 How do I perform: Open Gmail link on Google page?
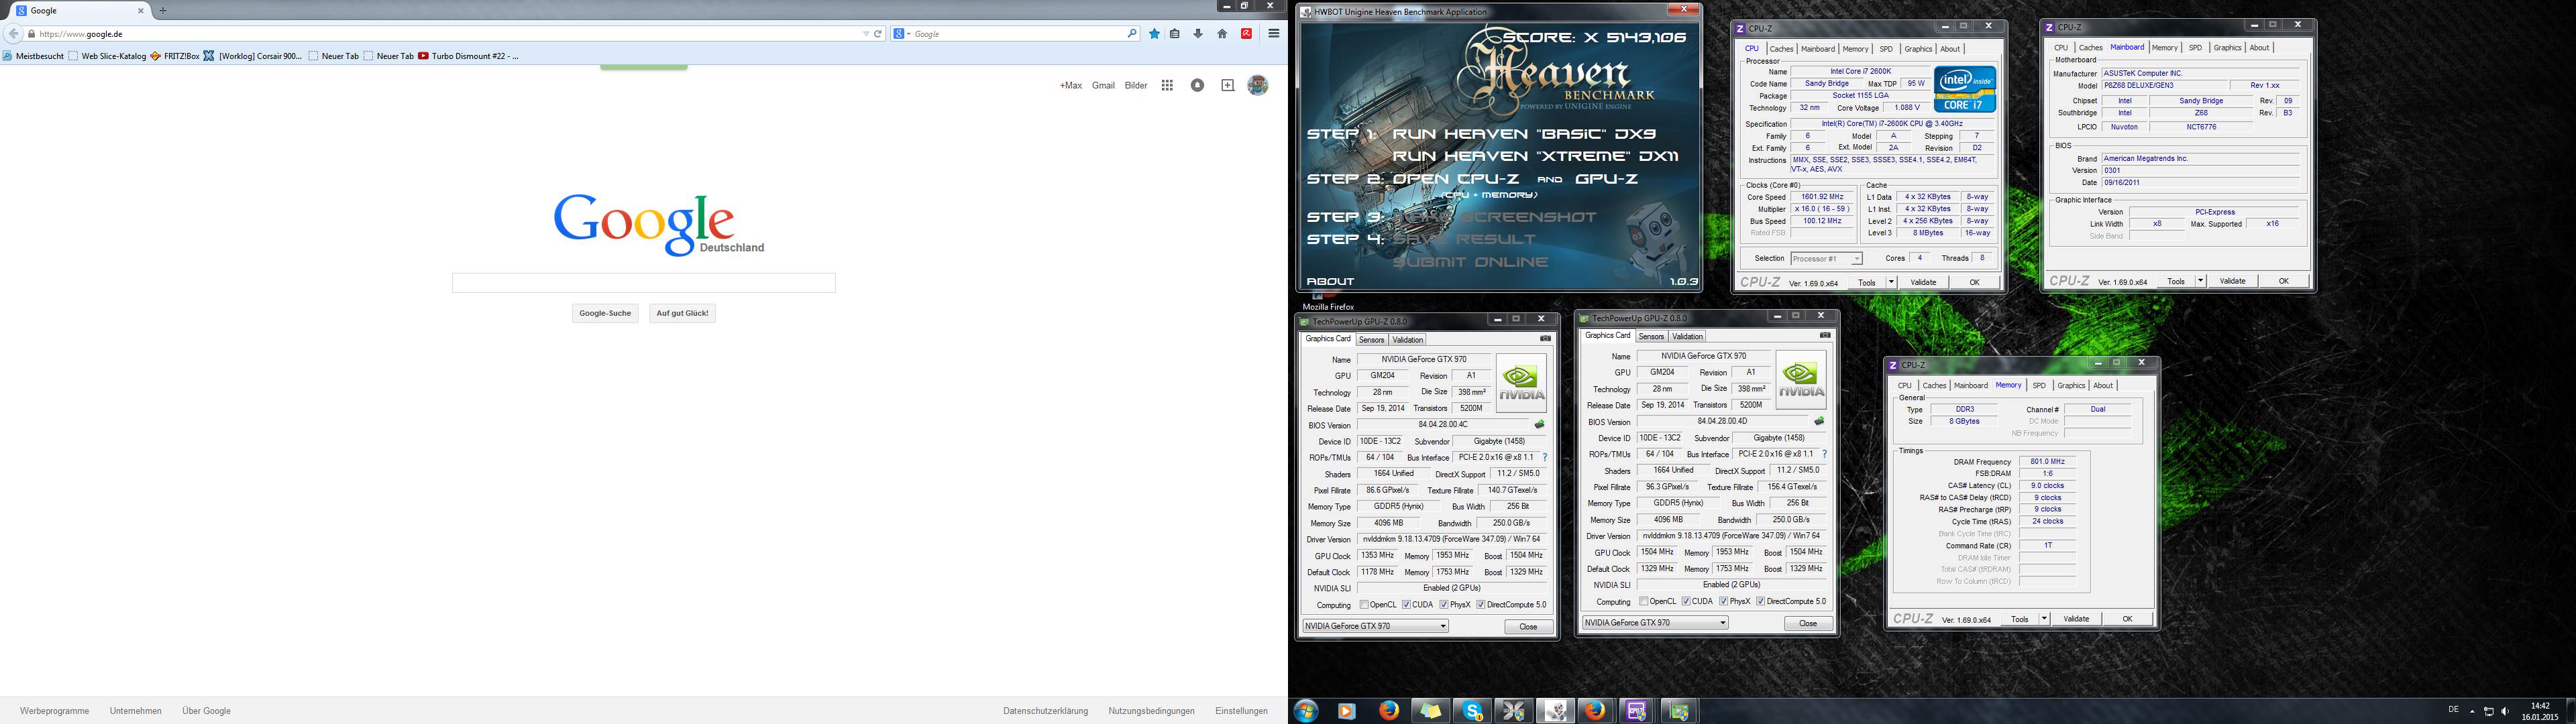[1103, 86]
